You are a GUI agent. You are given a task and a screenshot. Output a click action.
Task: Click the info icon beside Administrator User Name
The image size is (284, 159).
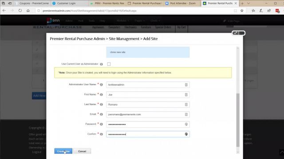[x=102, y=84]
